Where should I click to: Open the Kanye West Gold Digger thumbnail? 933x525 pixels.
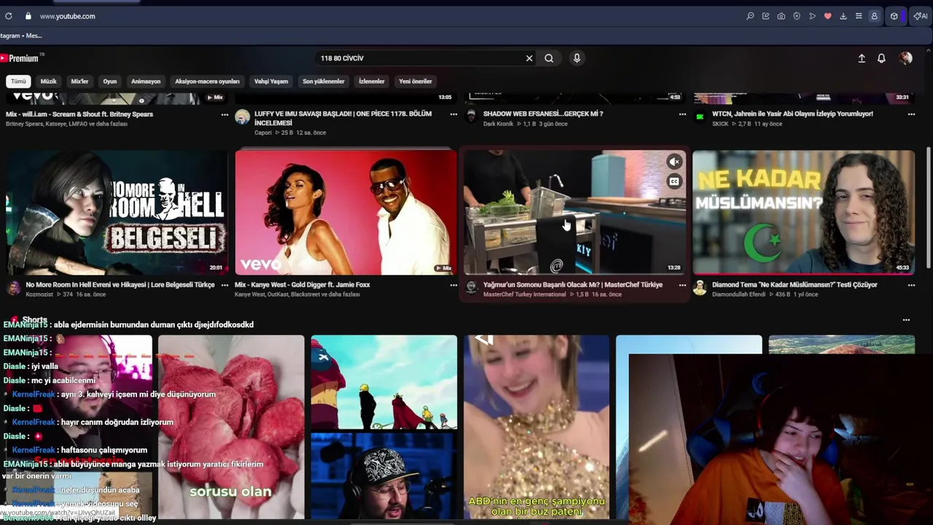[x=346, y=212]
